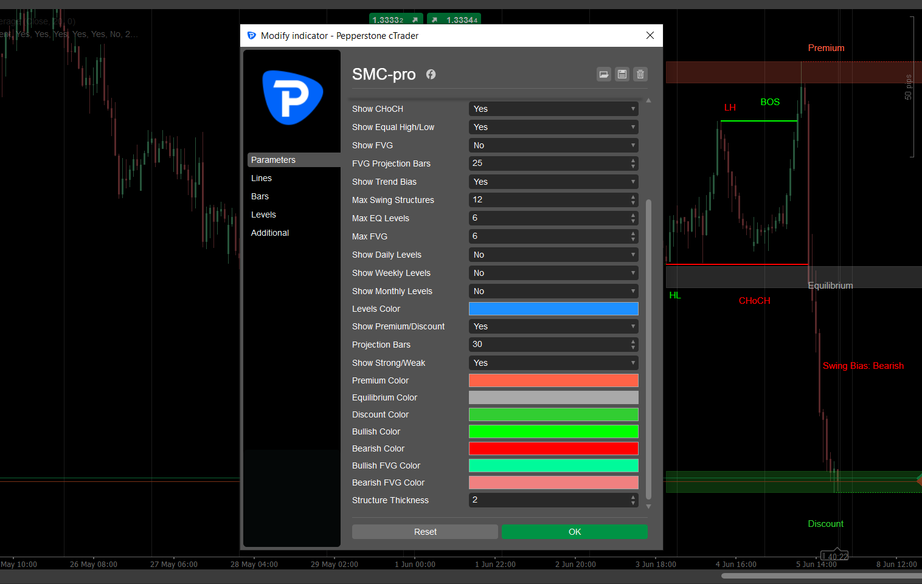Viewport: 922px width, 584px height.
Task: Click the parameter list scroll-down arrow
Action: (x=648, y=506)
